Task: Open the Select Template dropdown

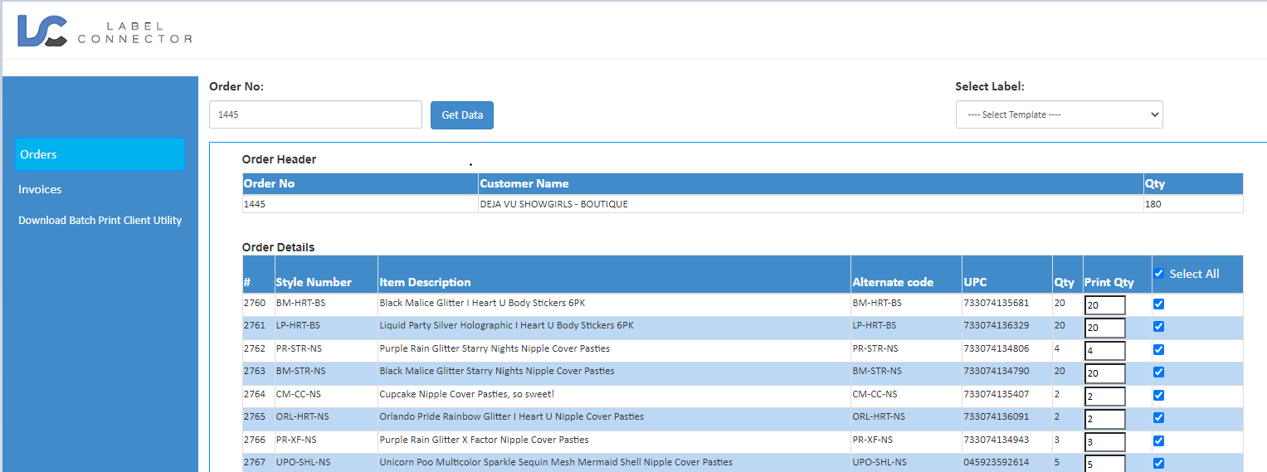Action: [x=1059, y=114]
